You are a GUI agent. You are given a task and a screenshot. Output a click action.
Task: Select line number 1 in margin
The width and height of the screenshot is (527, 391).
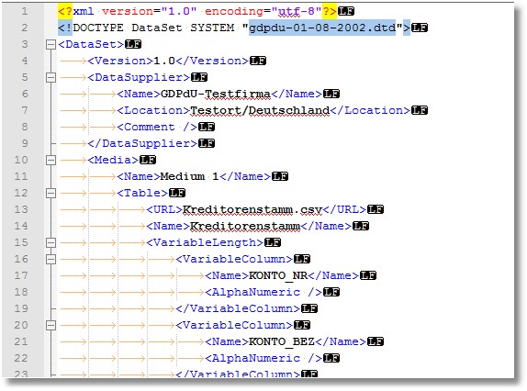(x=25, y=11)
